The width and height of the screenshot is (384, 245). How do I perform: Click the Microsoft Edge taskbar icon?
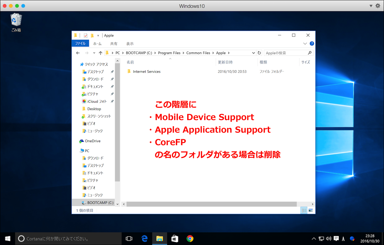(145, 238)
